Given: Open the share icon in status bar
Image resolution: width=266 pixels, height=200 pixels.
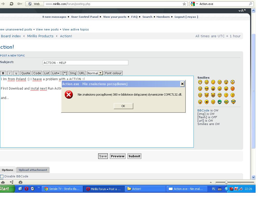Looking at the screenshot, I should pyautogui.click(x=12, y=182).
